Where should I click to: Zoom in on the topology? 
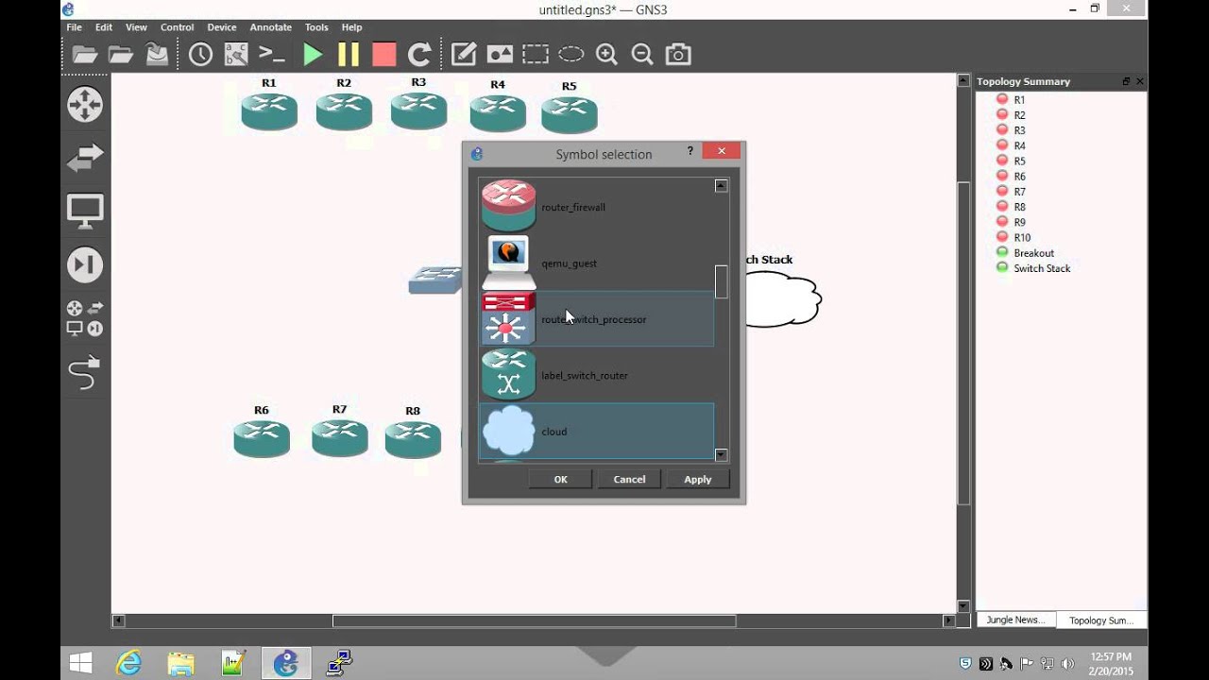coord(606,55)
